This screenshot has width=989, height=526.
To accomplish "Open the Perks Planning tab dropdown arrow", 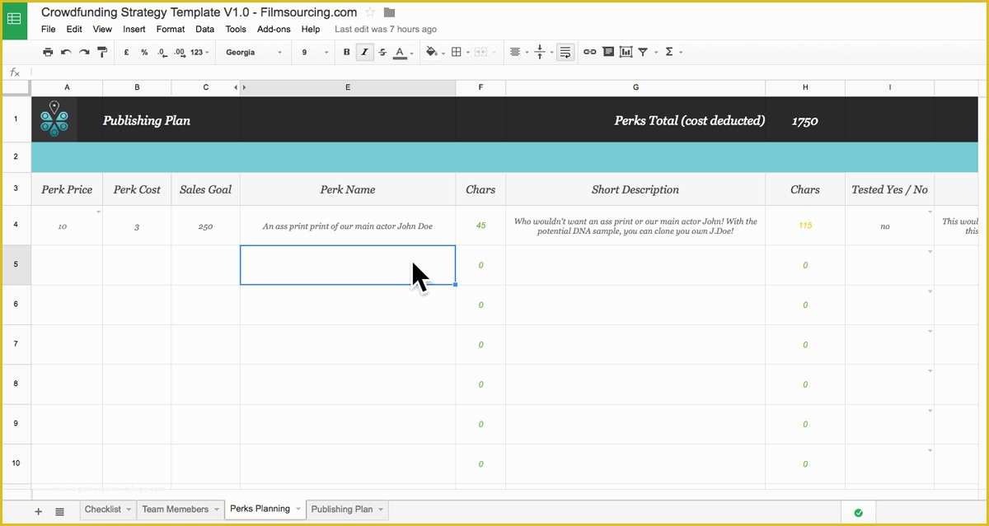I will (298, 510).
